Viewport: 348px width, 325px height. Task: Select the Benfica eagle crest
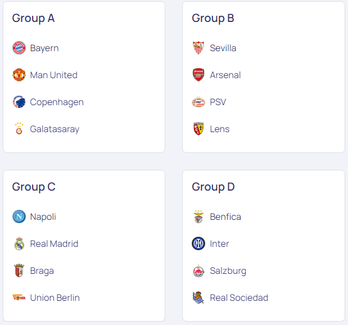[x=198, y=216]
